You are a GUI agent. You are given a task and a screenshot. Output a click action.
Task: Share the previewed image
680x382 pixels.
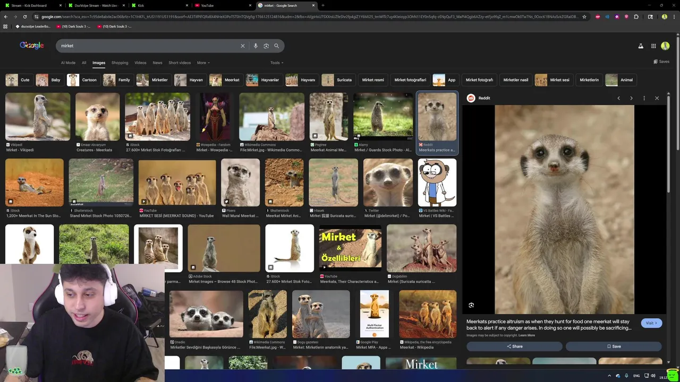click(x=514, y=346)
